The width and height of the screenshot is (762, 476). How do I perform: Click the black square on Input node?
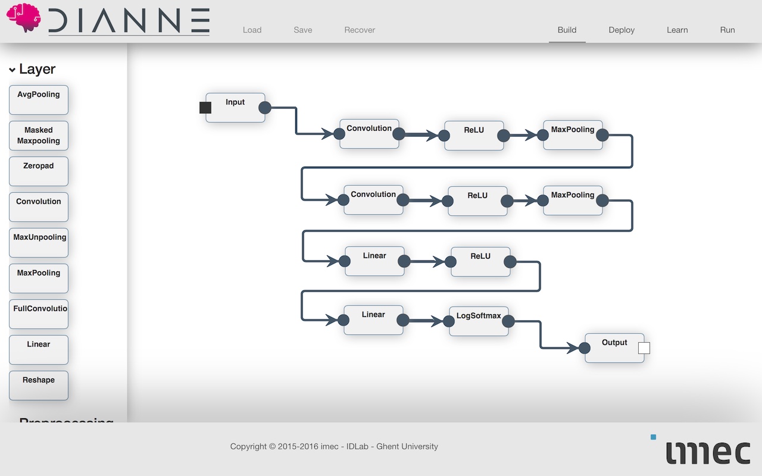click(205, 108)
